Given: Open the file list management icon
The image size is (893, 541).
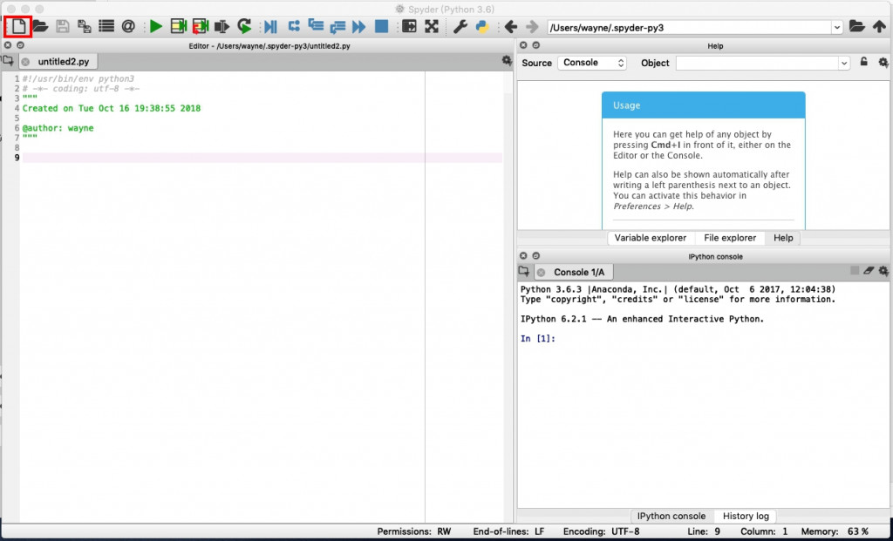Looking at the screenshot, I should [x=106, y=26].
